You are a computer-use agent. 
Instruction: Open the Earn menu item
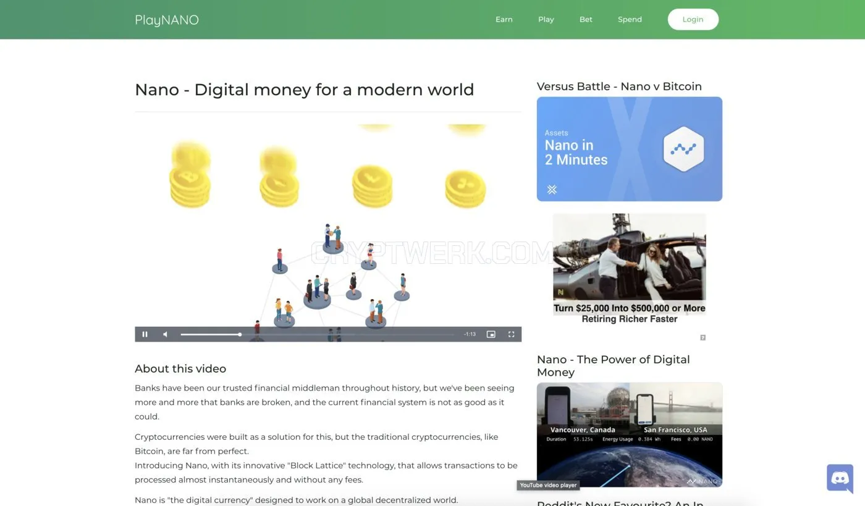point(504,19)
